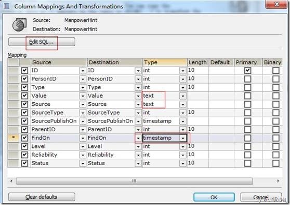Toggle the Value row include checkbox
Image resolution: width=290 pixels, height=205 pixels.
pos(24,96)
